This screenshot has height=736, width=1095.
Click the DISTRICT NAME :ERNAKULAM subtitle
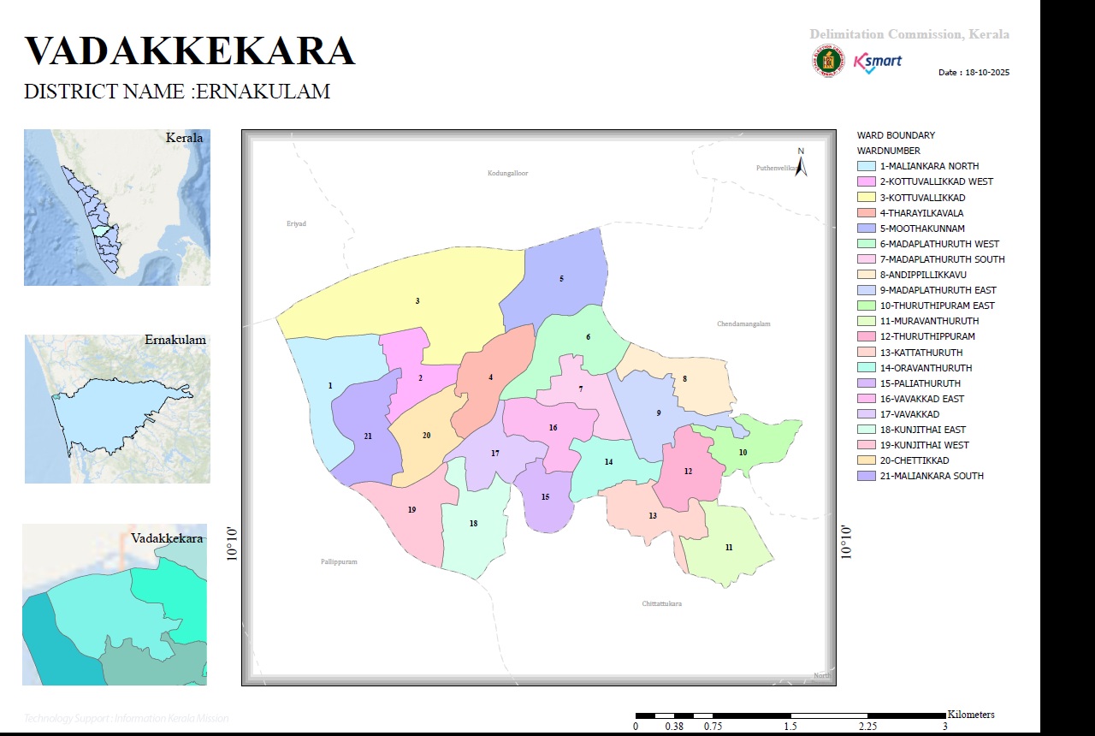tap(177, 92)
